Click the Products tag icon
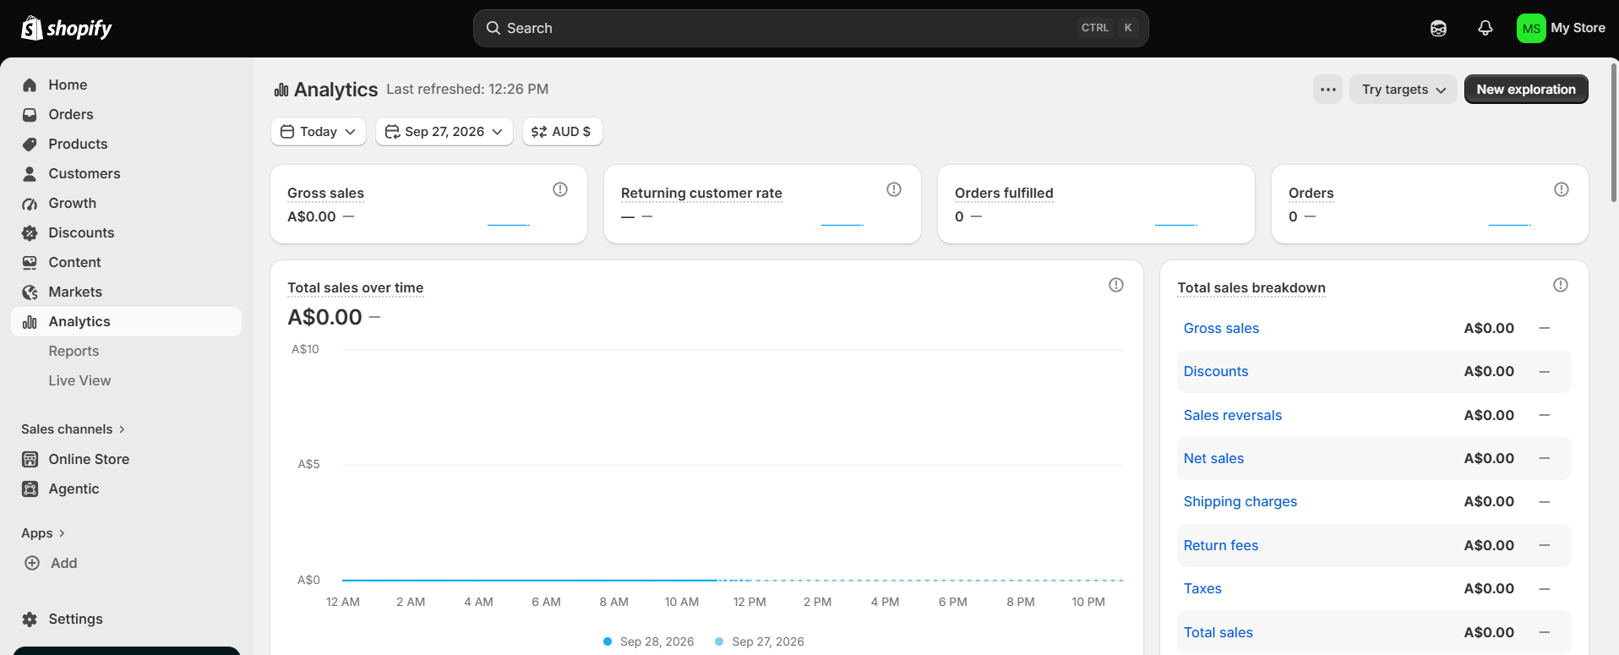Screen dimensions: 1619x655 click(30, 144)
